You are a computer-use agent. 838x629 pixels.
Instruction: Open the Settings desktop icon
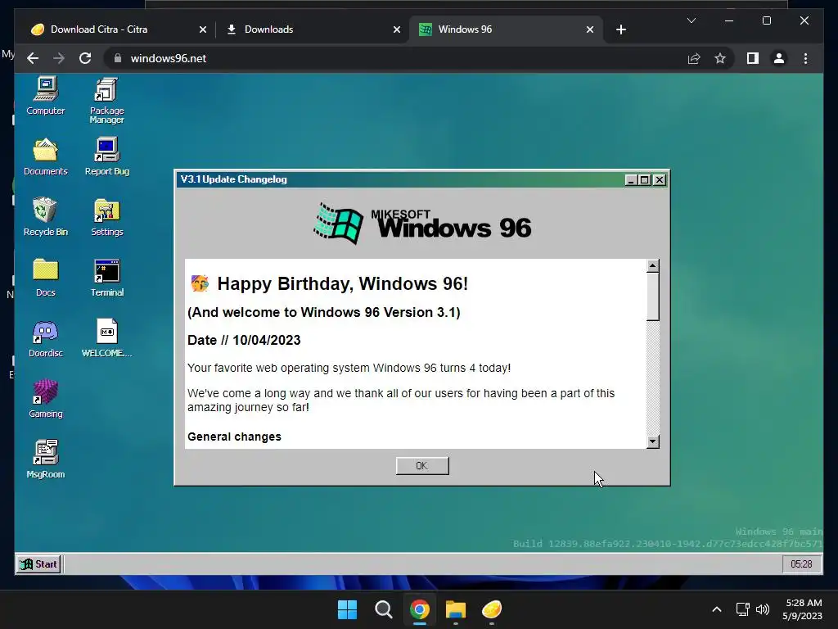pos(107,217)
